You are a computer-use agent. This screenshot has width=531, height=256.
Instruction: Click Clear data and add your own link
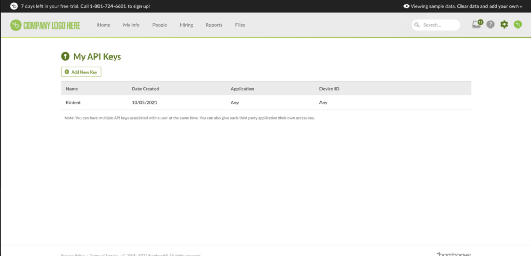[x=490, y=6]
